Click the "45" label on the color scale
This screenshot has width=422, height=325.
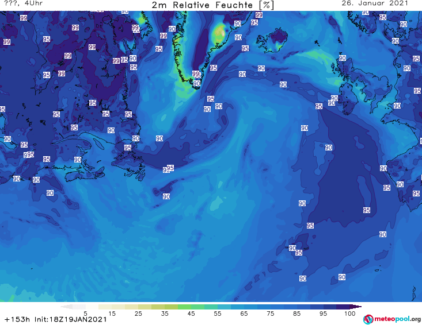[191, 314]
